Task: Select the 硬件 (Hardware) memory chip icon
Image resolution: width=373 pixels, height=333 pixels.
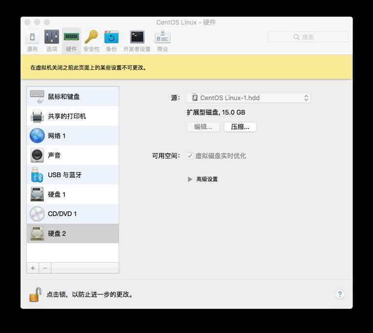Action: (x=71, y=37)
